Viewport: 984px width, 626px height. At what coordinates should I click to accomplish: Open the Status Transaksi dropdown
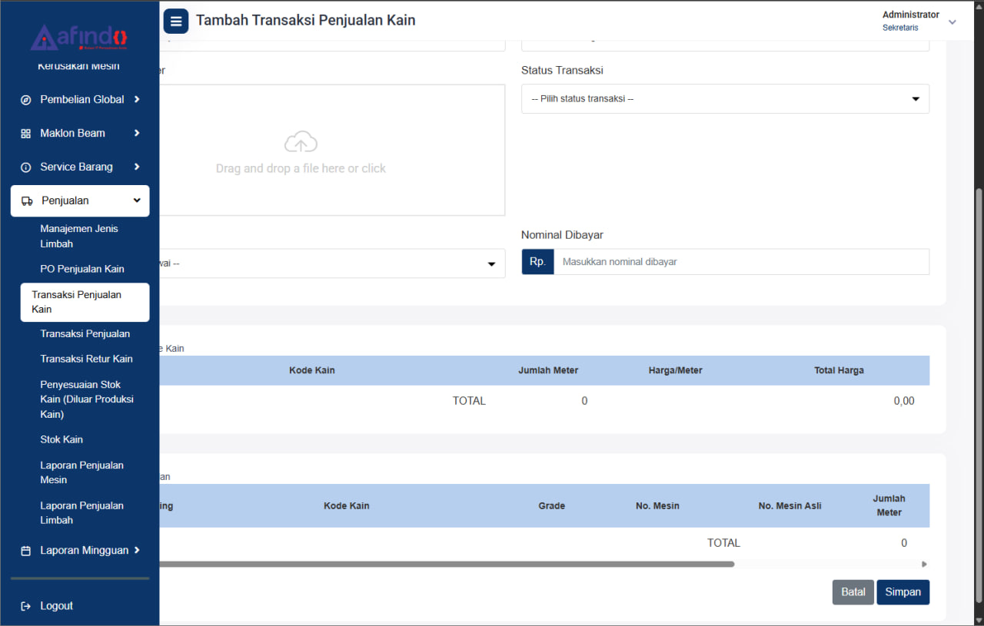[725, 99]
